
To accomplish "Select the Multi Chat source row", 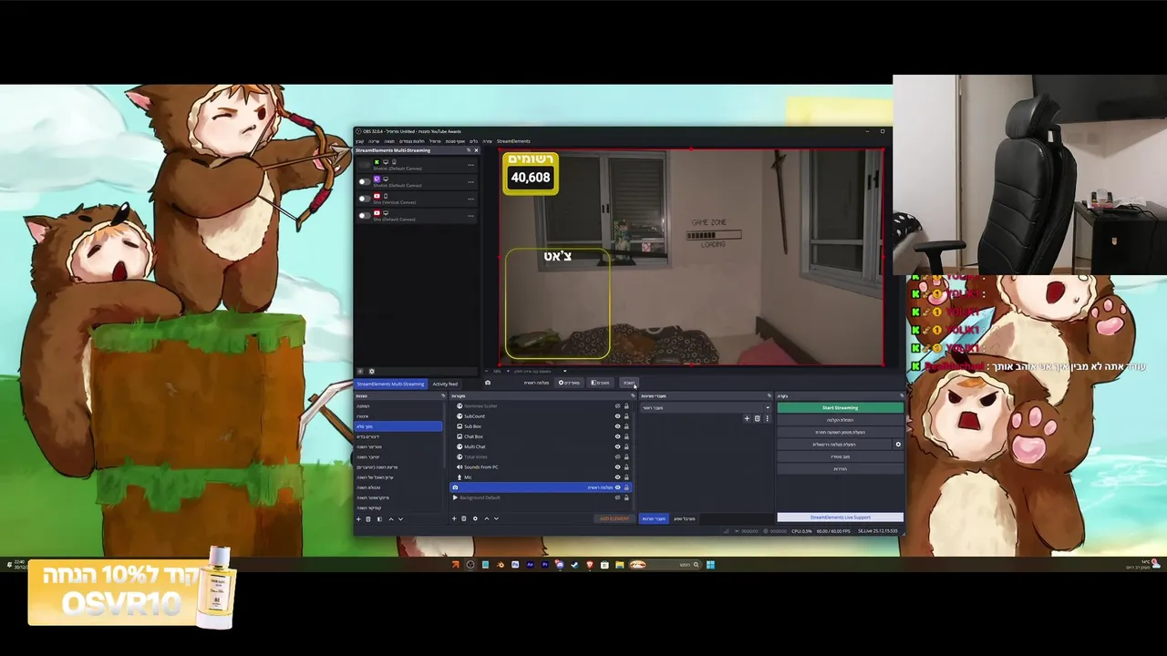I will pyautogui.click(x=540, y=446).
